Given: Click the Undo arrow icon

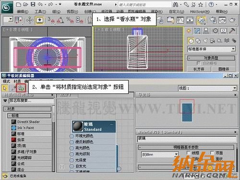Looking at the screenshot, I should coord(40,4).
